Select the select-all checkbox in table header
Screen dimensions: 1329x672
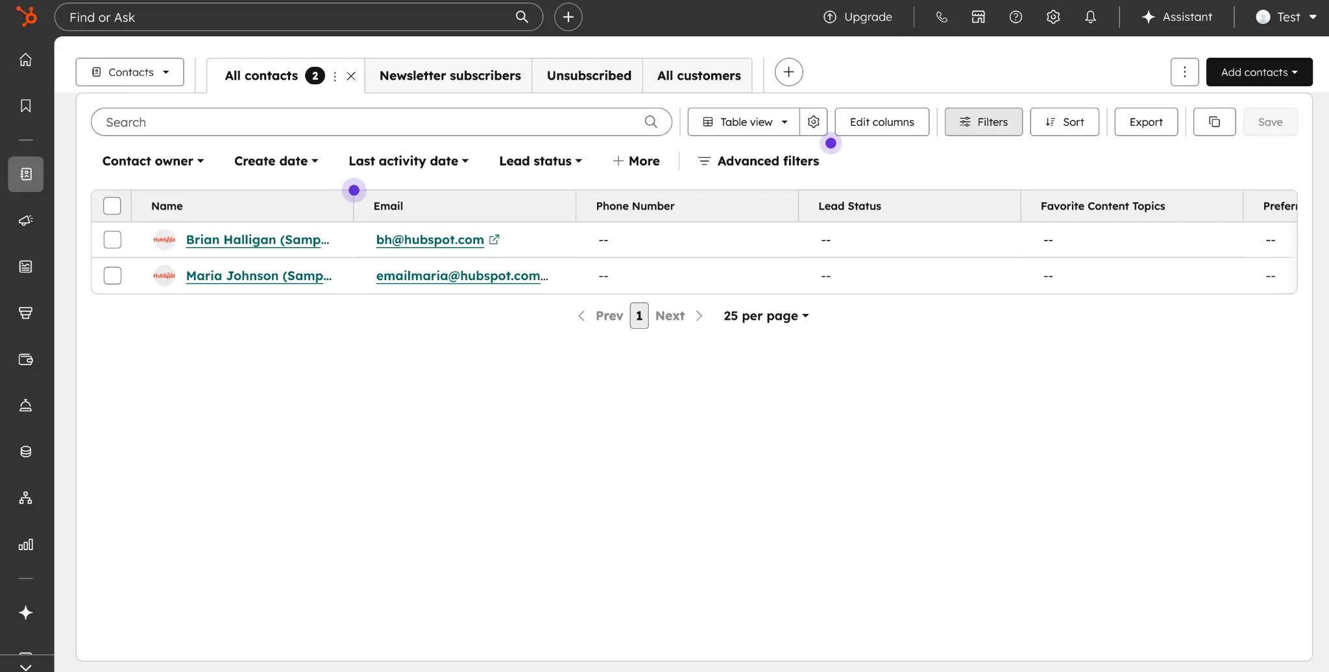click(x=112, y=206)
